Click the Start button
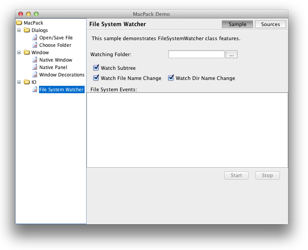This screenshot has height=250, width=308. pyautogui.click(x=236, y=176)
